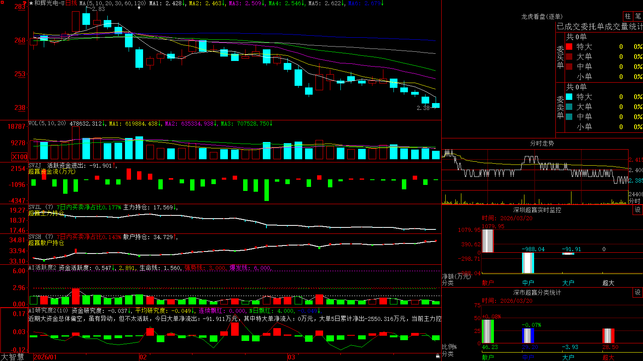Open 设 settings for 深圳超赢实时监控

pyautogui.click(x=638, y=210)
